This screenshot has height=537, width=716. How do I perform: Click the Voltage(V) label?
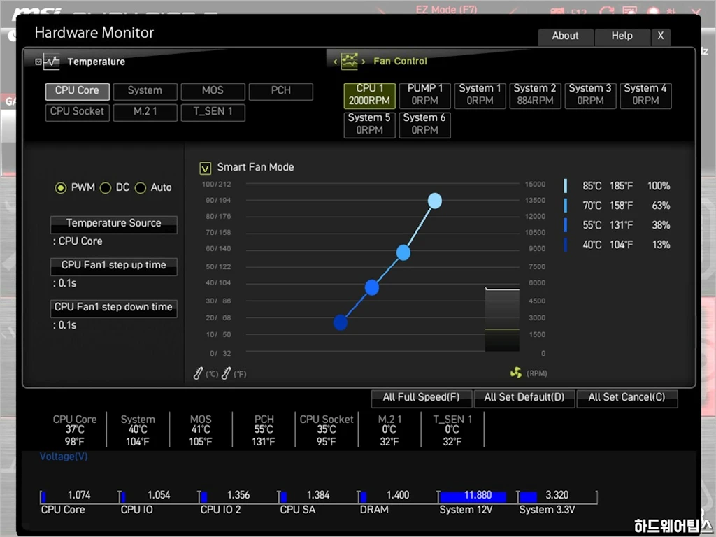(64, 457)
